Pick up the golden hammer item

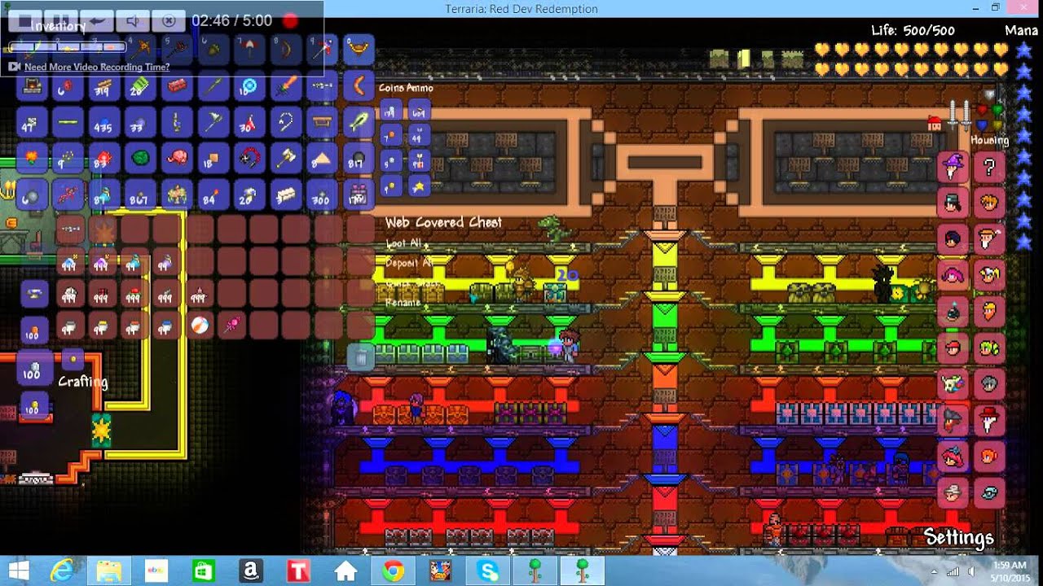[286, 158]
